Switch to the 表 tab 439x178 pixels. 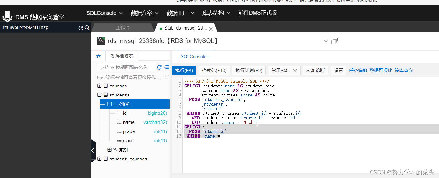tap(98, 56)
